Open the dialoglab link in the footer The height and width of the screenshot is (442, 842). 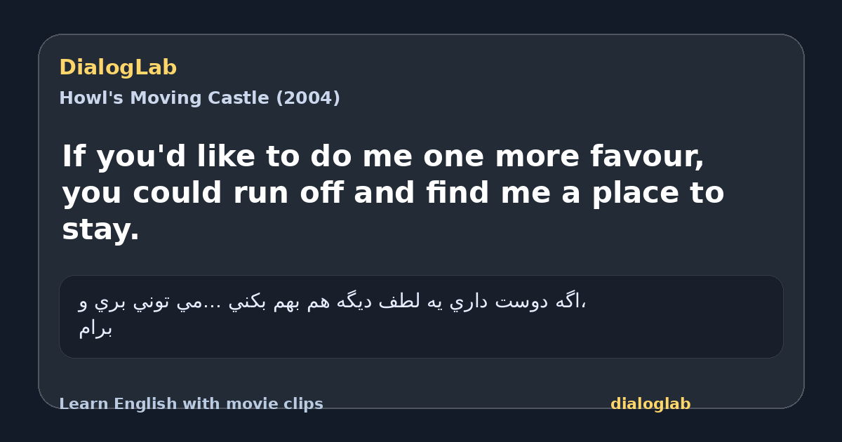click(650, 404)
